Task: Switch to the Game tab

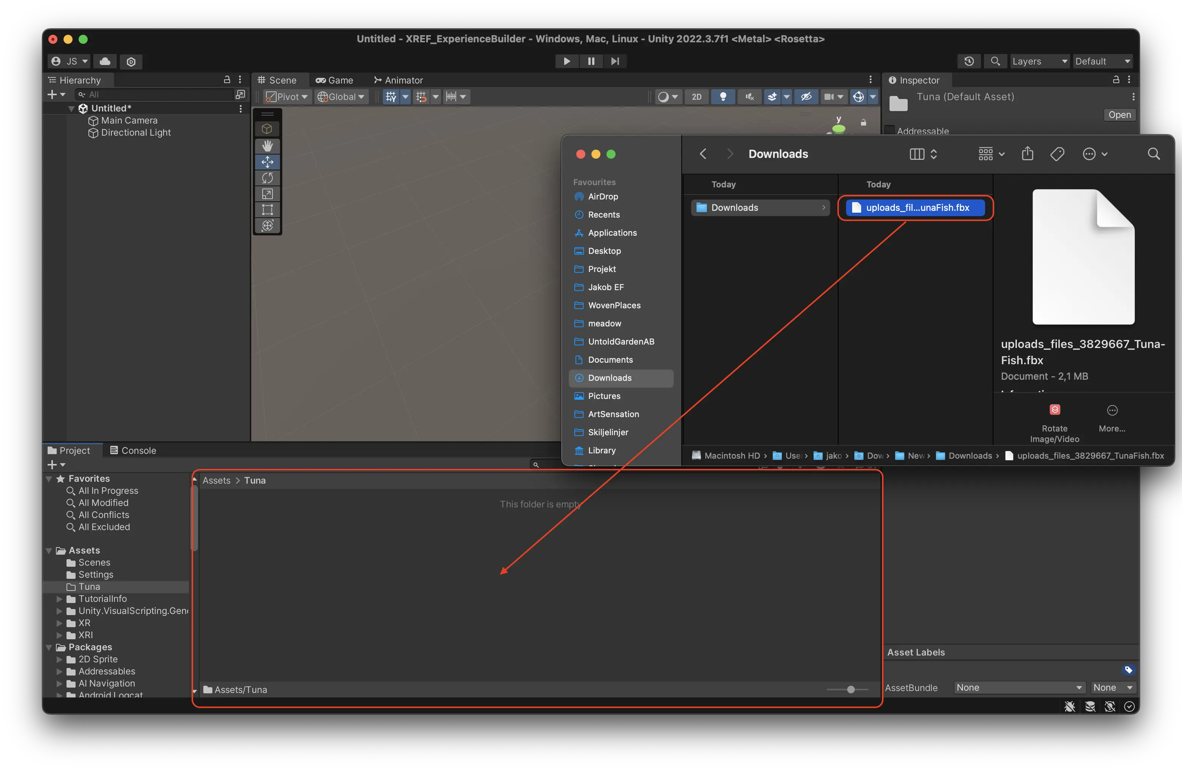Action: click(334, 80)
